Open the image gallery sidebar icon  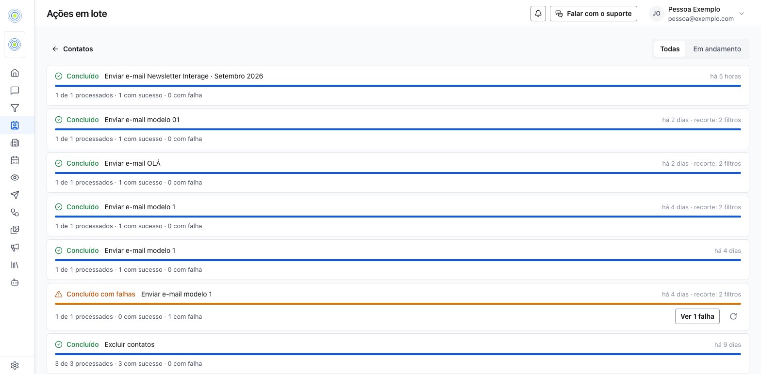(15, 230)
